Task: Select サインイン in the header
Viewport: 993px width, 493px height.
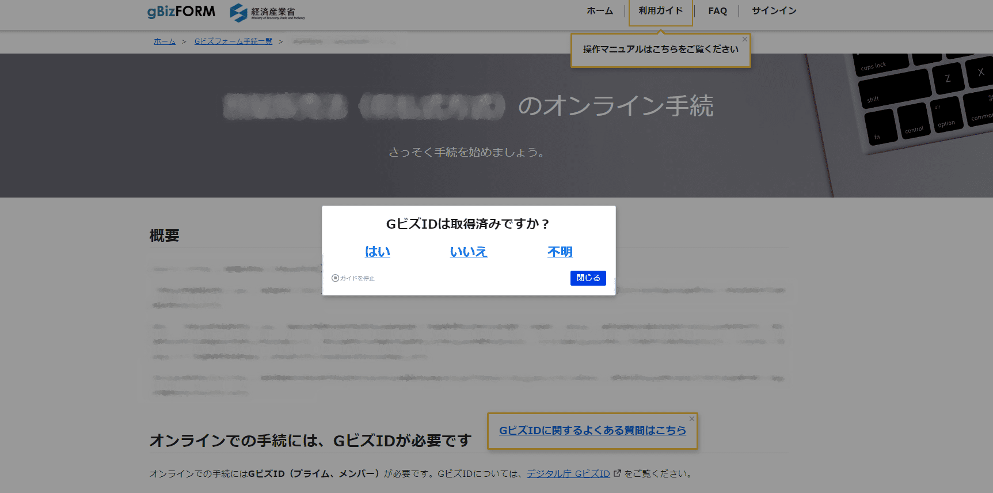Action: tap(774, 11)
